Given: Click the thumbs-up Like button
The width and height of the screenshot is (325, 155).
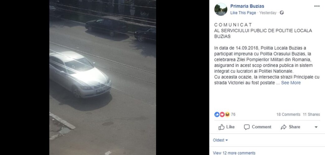Looking at the screenshot, I should click(x=226, y=127).
